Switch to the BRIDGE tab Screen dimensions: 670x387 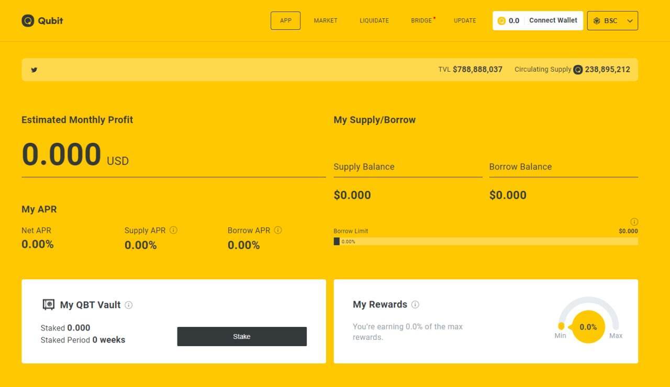[x=421, y=21]
